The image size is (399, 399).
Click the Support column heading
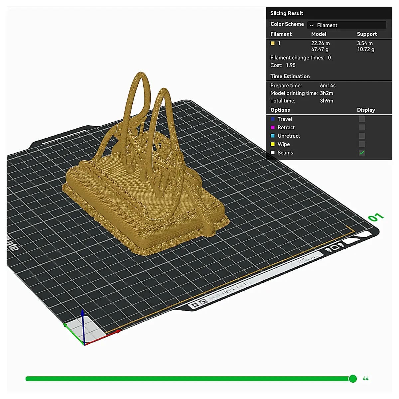pos(367,34)
